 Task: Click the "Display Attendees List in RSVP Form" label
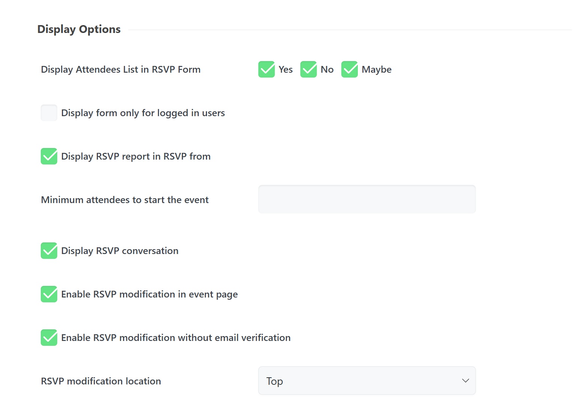pyautogui.click(x=120, y=69)
